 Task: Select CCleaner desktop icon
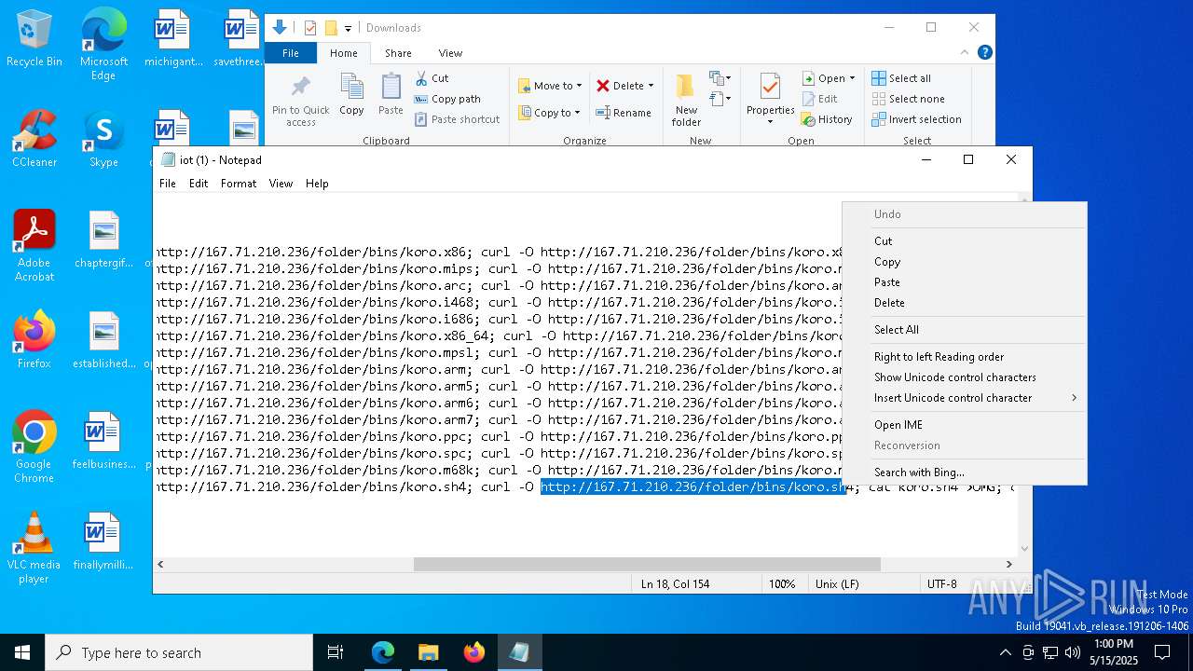point(34,140)
